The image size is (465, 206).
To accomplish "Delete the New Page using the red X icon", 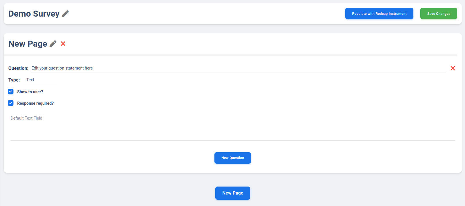I will click(63, 44).
